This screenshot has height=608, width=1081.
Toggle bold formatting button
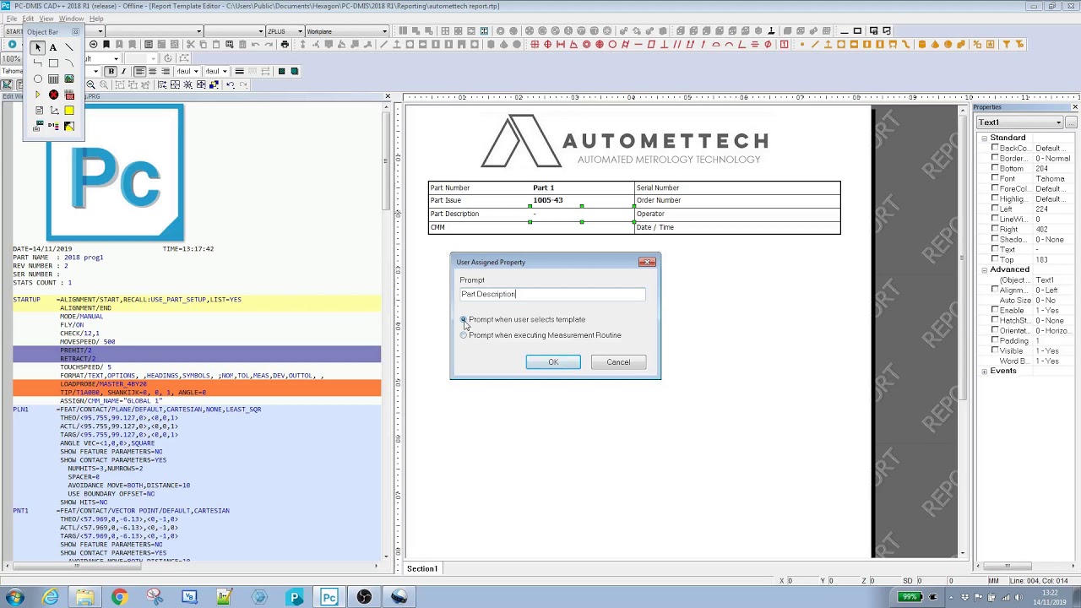pos(111,71)
